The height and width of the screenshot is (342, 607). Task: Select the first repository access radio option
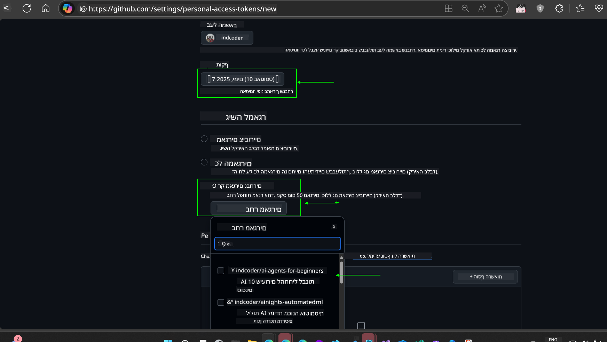pyautogui.click(x=204, y=139)
